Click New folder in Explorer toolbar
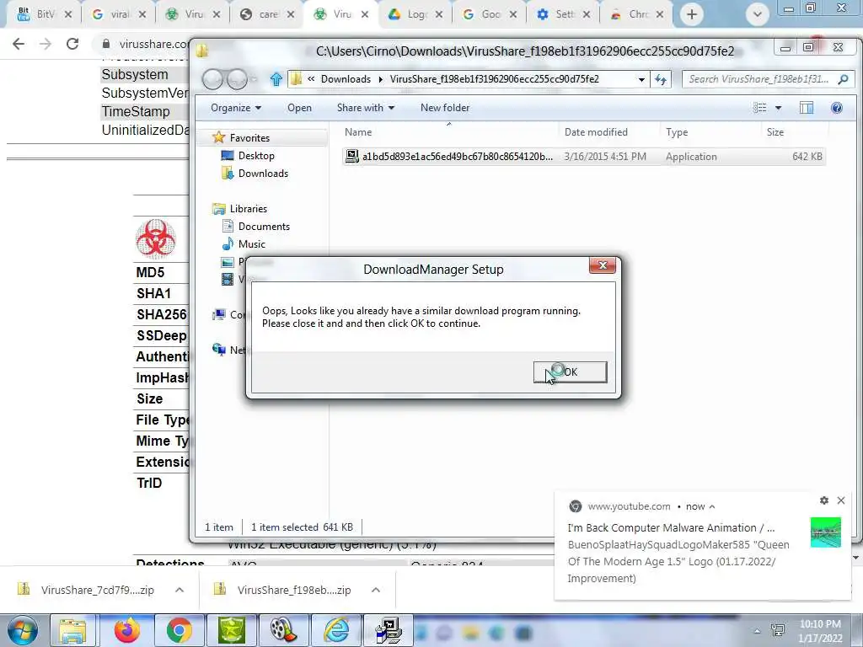Image resolution: width=863 pixels, height=647 pixels. pyautogui.click(x=445, y=108)
